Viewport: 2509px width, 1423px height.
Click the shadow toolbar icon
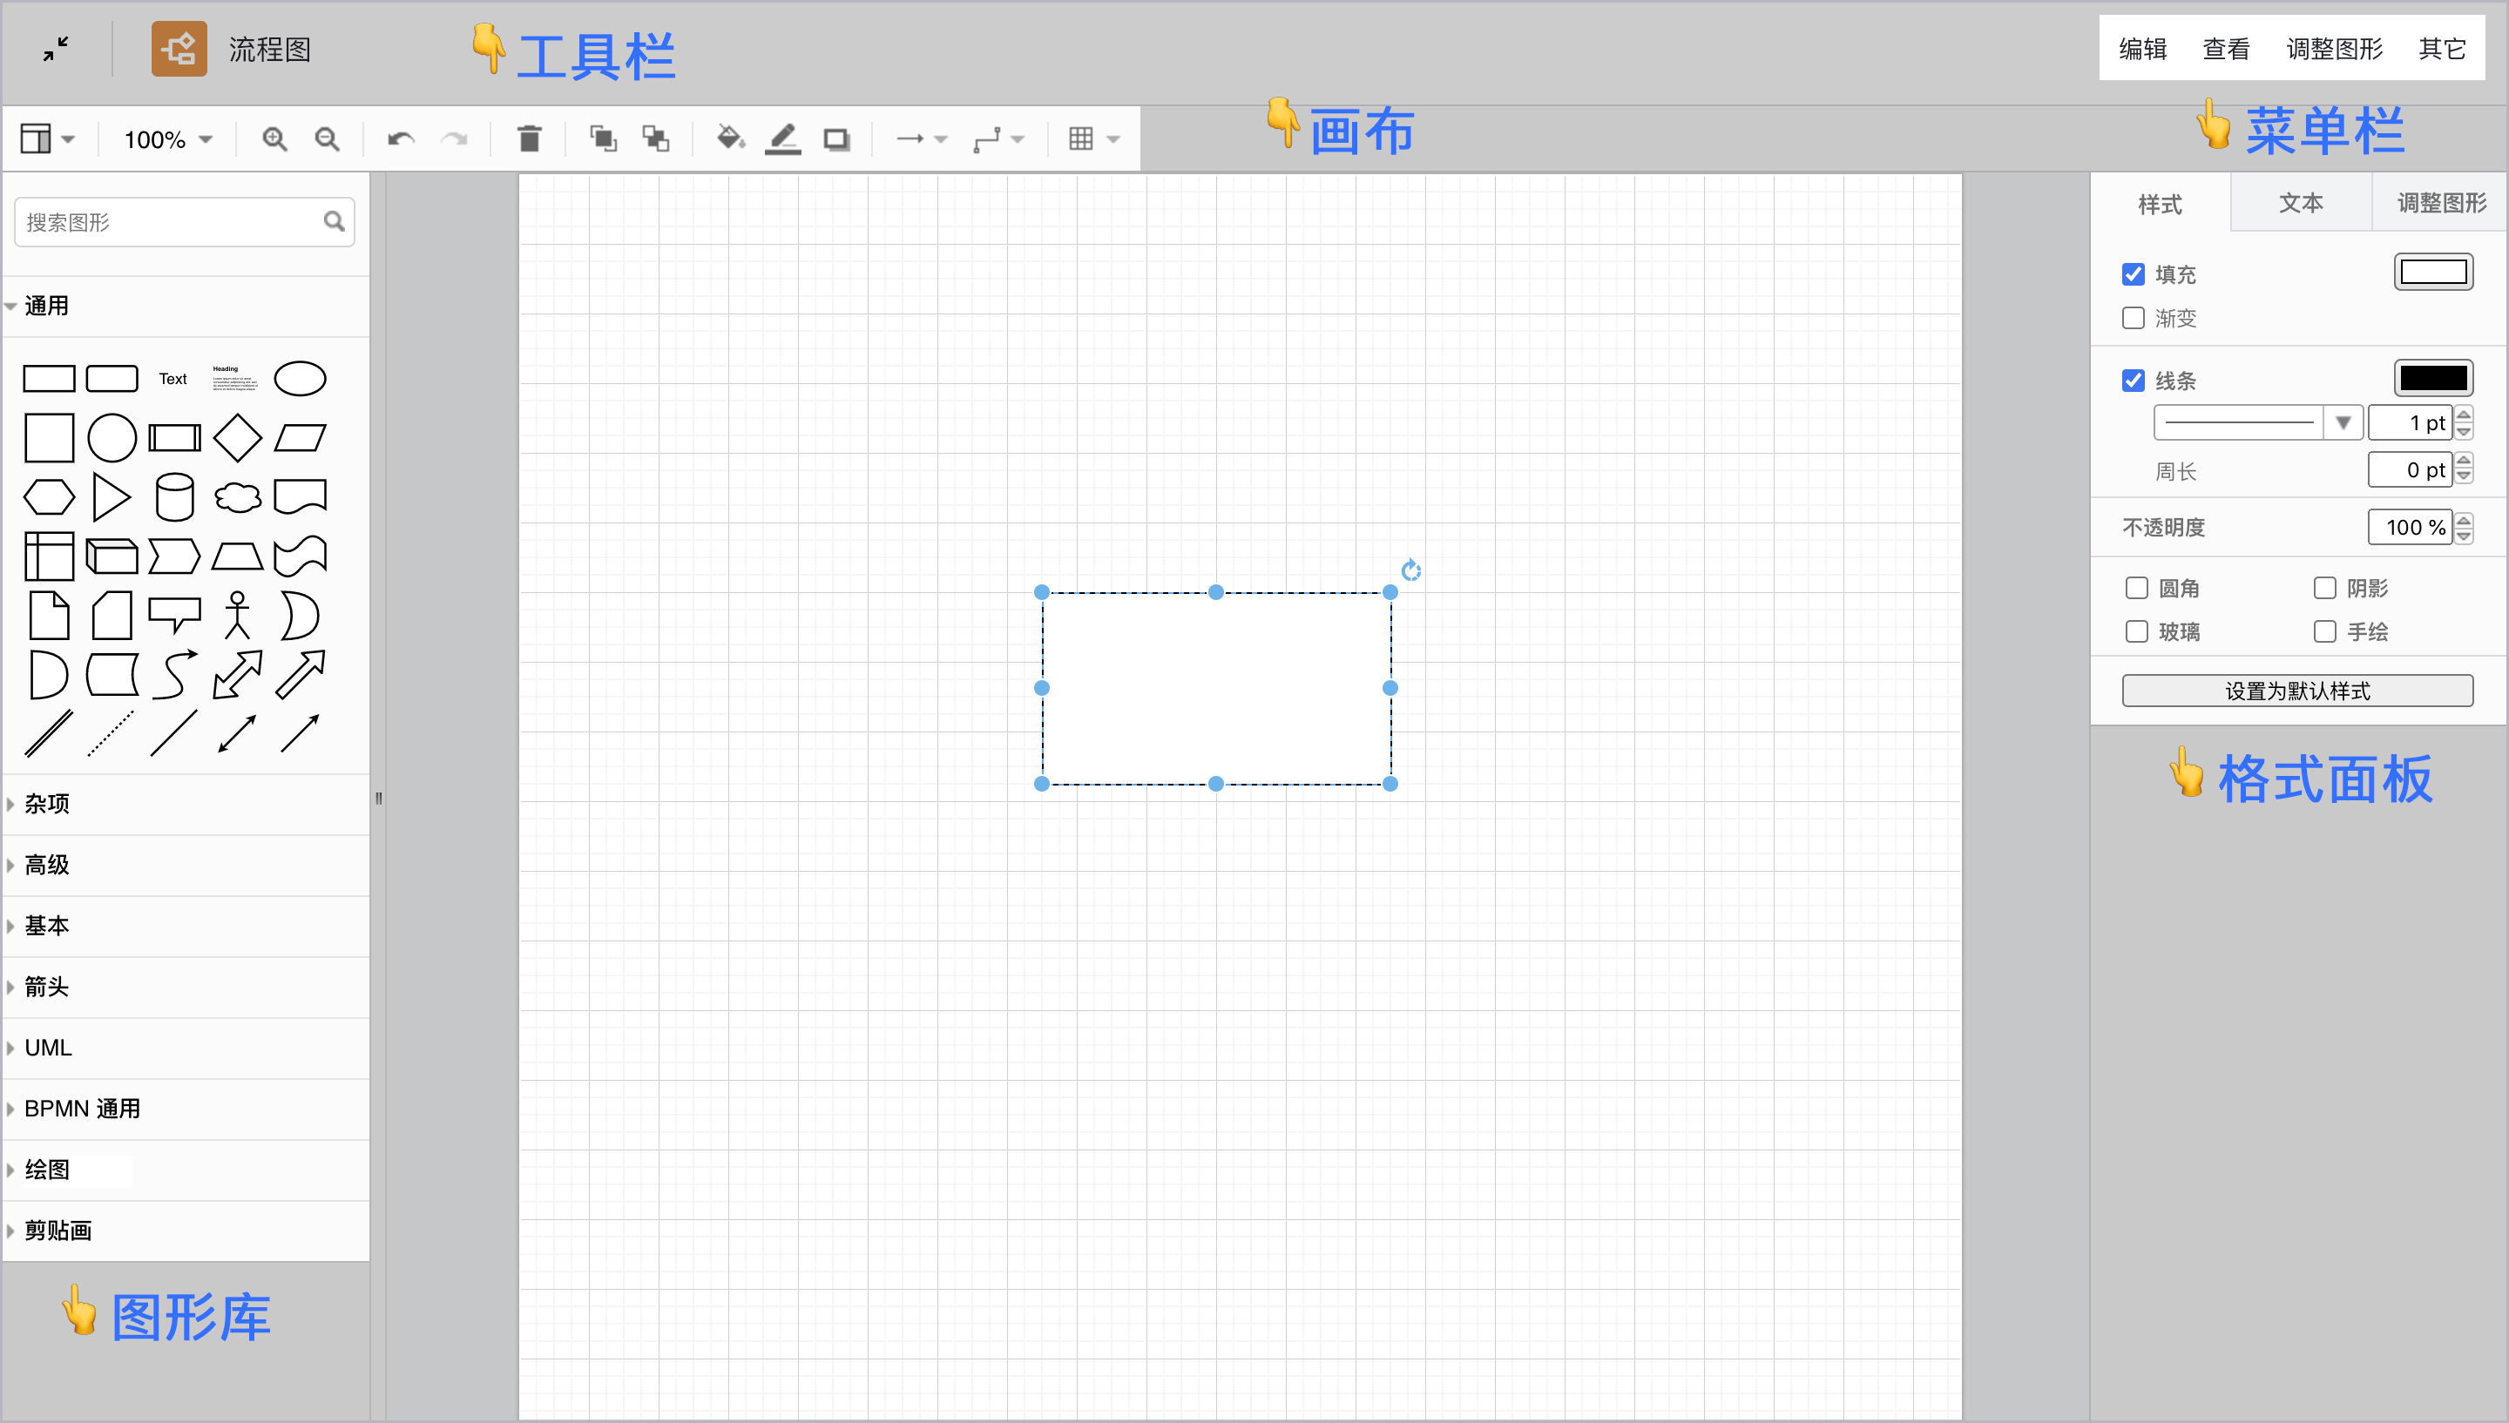(x=835, y=139)
